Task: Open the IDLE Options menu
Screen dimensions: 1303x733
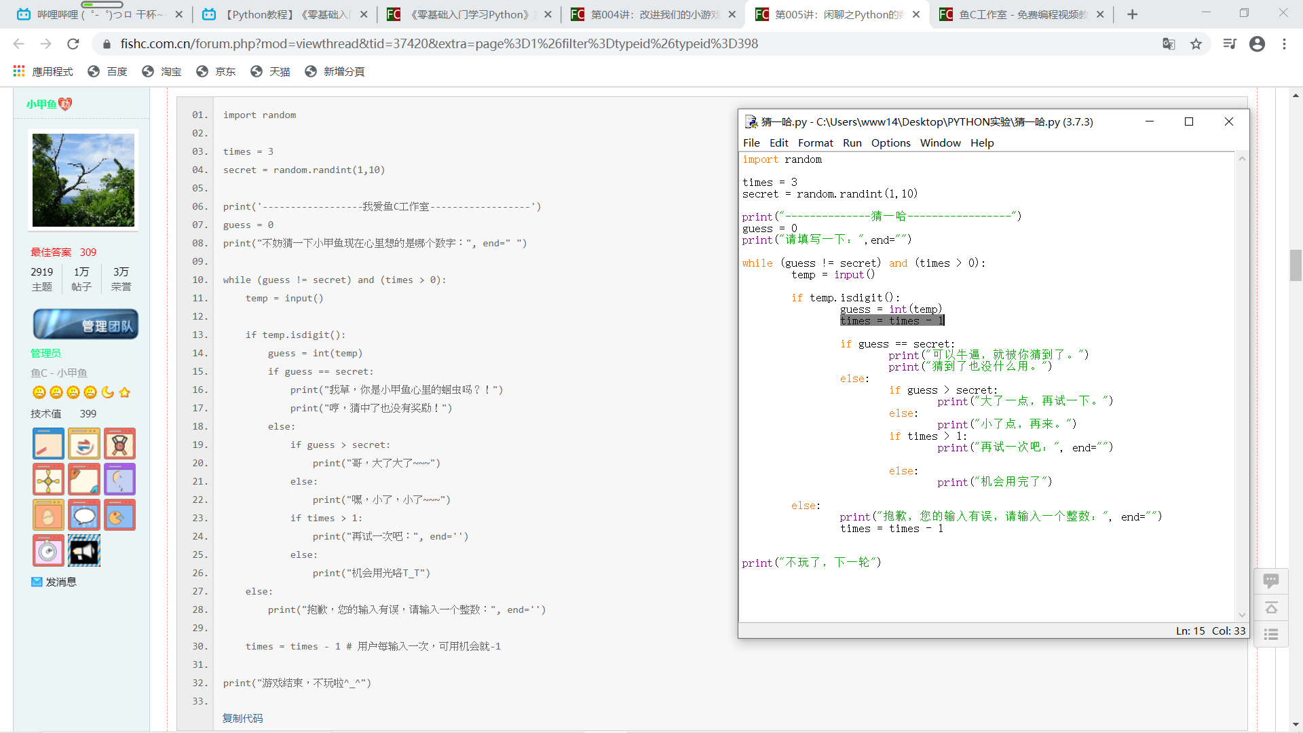Action: [x=890, y=143]
